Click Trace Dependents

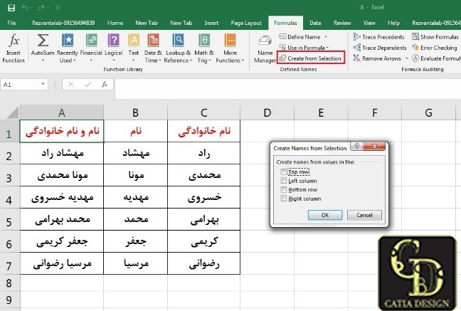pos(380,48)
